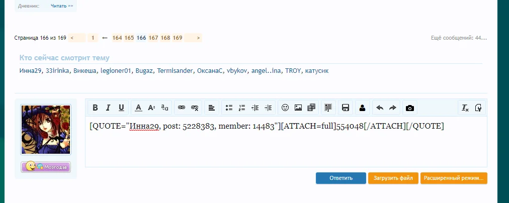Insert media with the film icon
Viewport: 509px width, 203px height.
point(311,108)
